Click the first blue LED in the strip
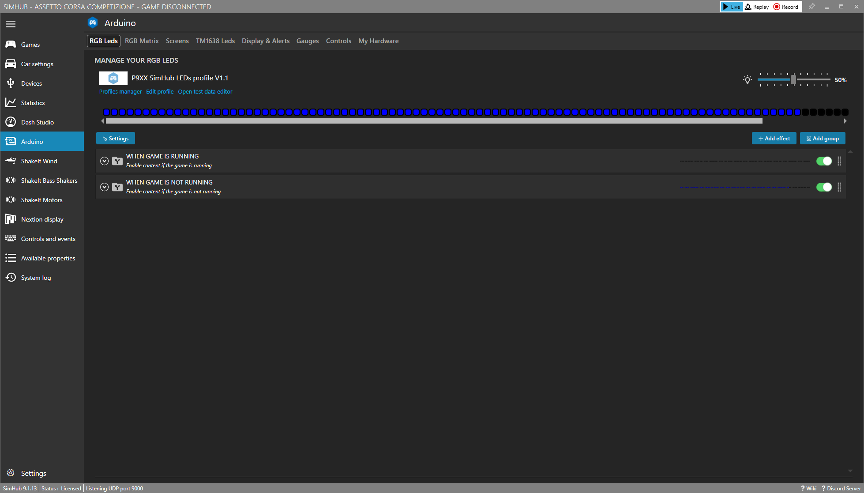 106,112
